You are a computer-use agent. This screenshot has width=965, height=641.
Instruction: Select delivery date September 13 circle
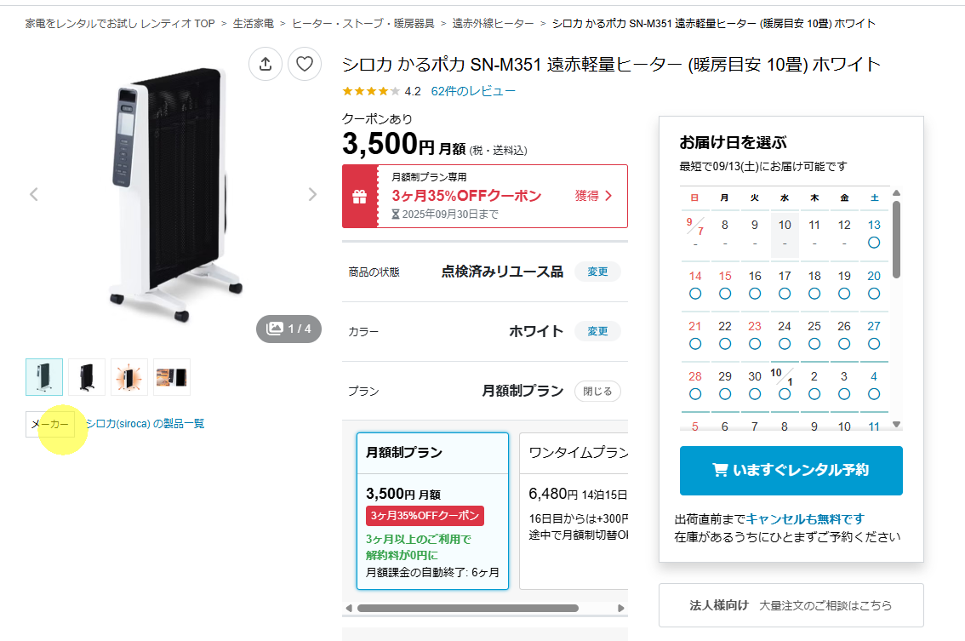click(x=874, y=243)
